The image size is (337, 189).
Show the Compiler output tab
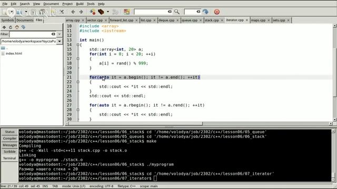click(x=9, y=139)
